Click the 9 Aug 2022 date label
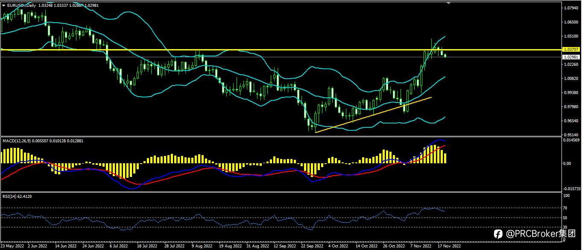The width and height of the screenshot is (582, 250). 202,247
